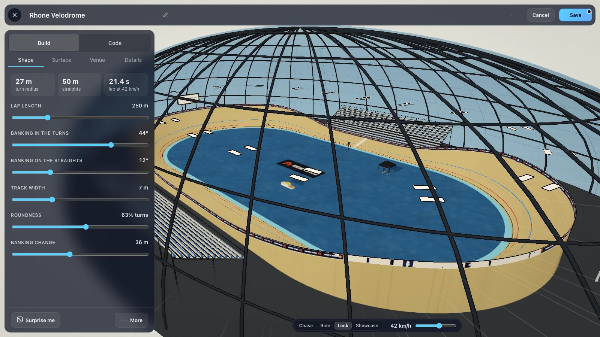
Task: Switch to the Build mode tab
Action: coord(44,43)
